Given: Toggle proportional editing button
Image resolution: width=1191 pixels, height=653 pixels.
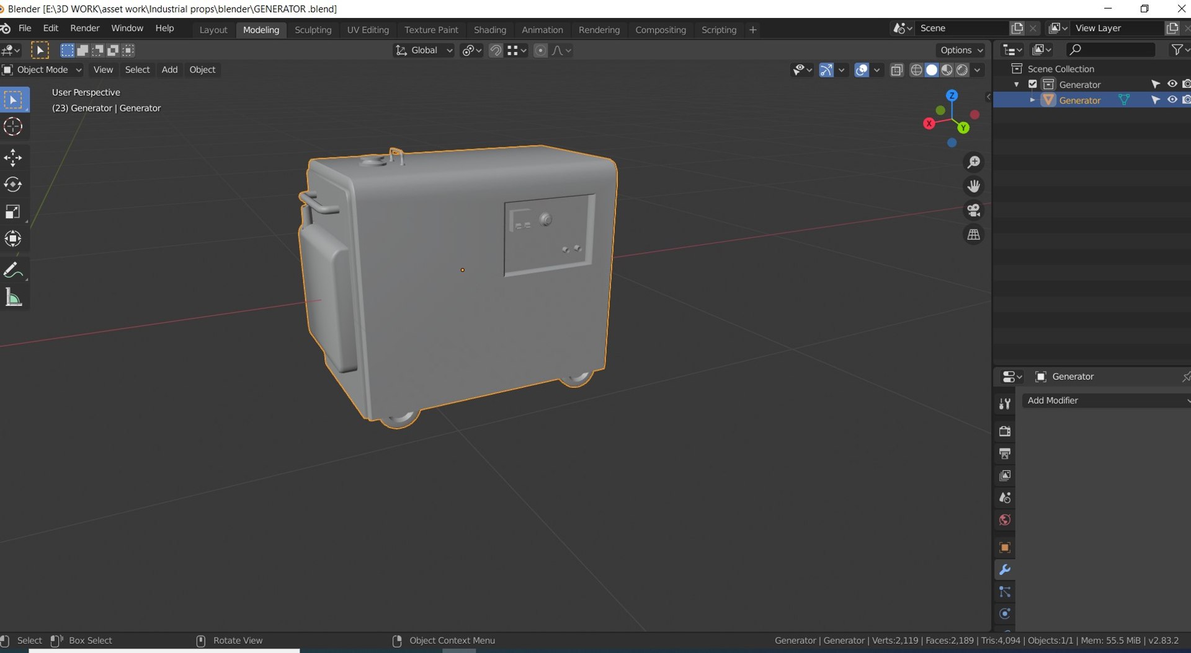Looking at the screenshot, I should click(540, 51).
